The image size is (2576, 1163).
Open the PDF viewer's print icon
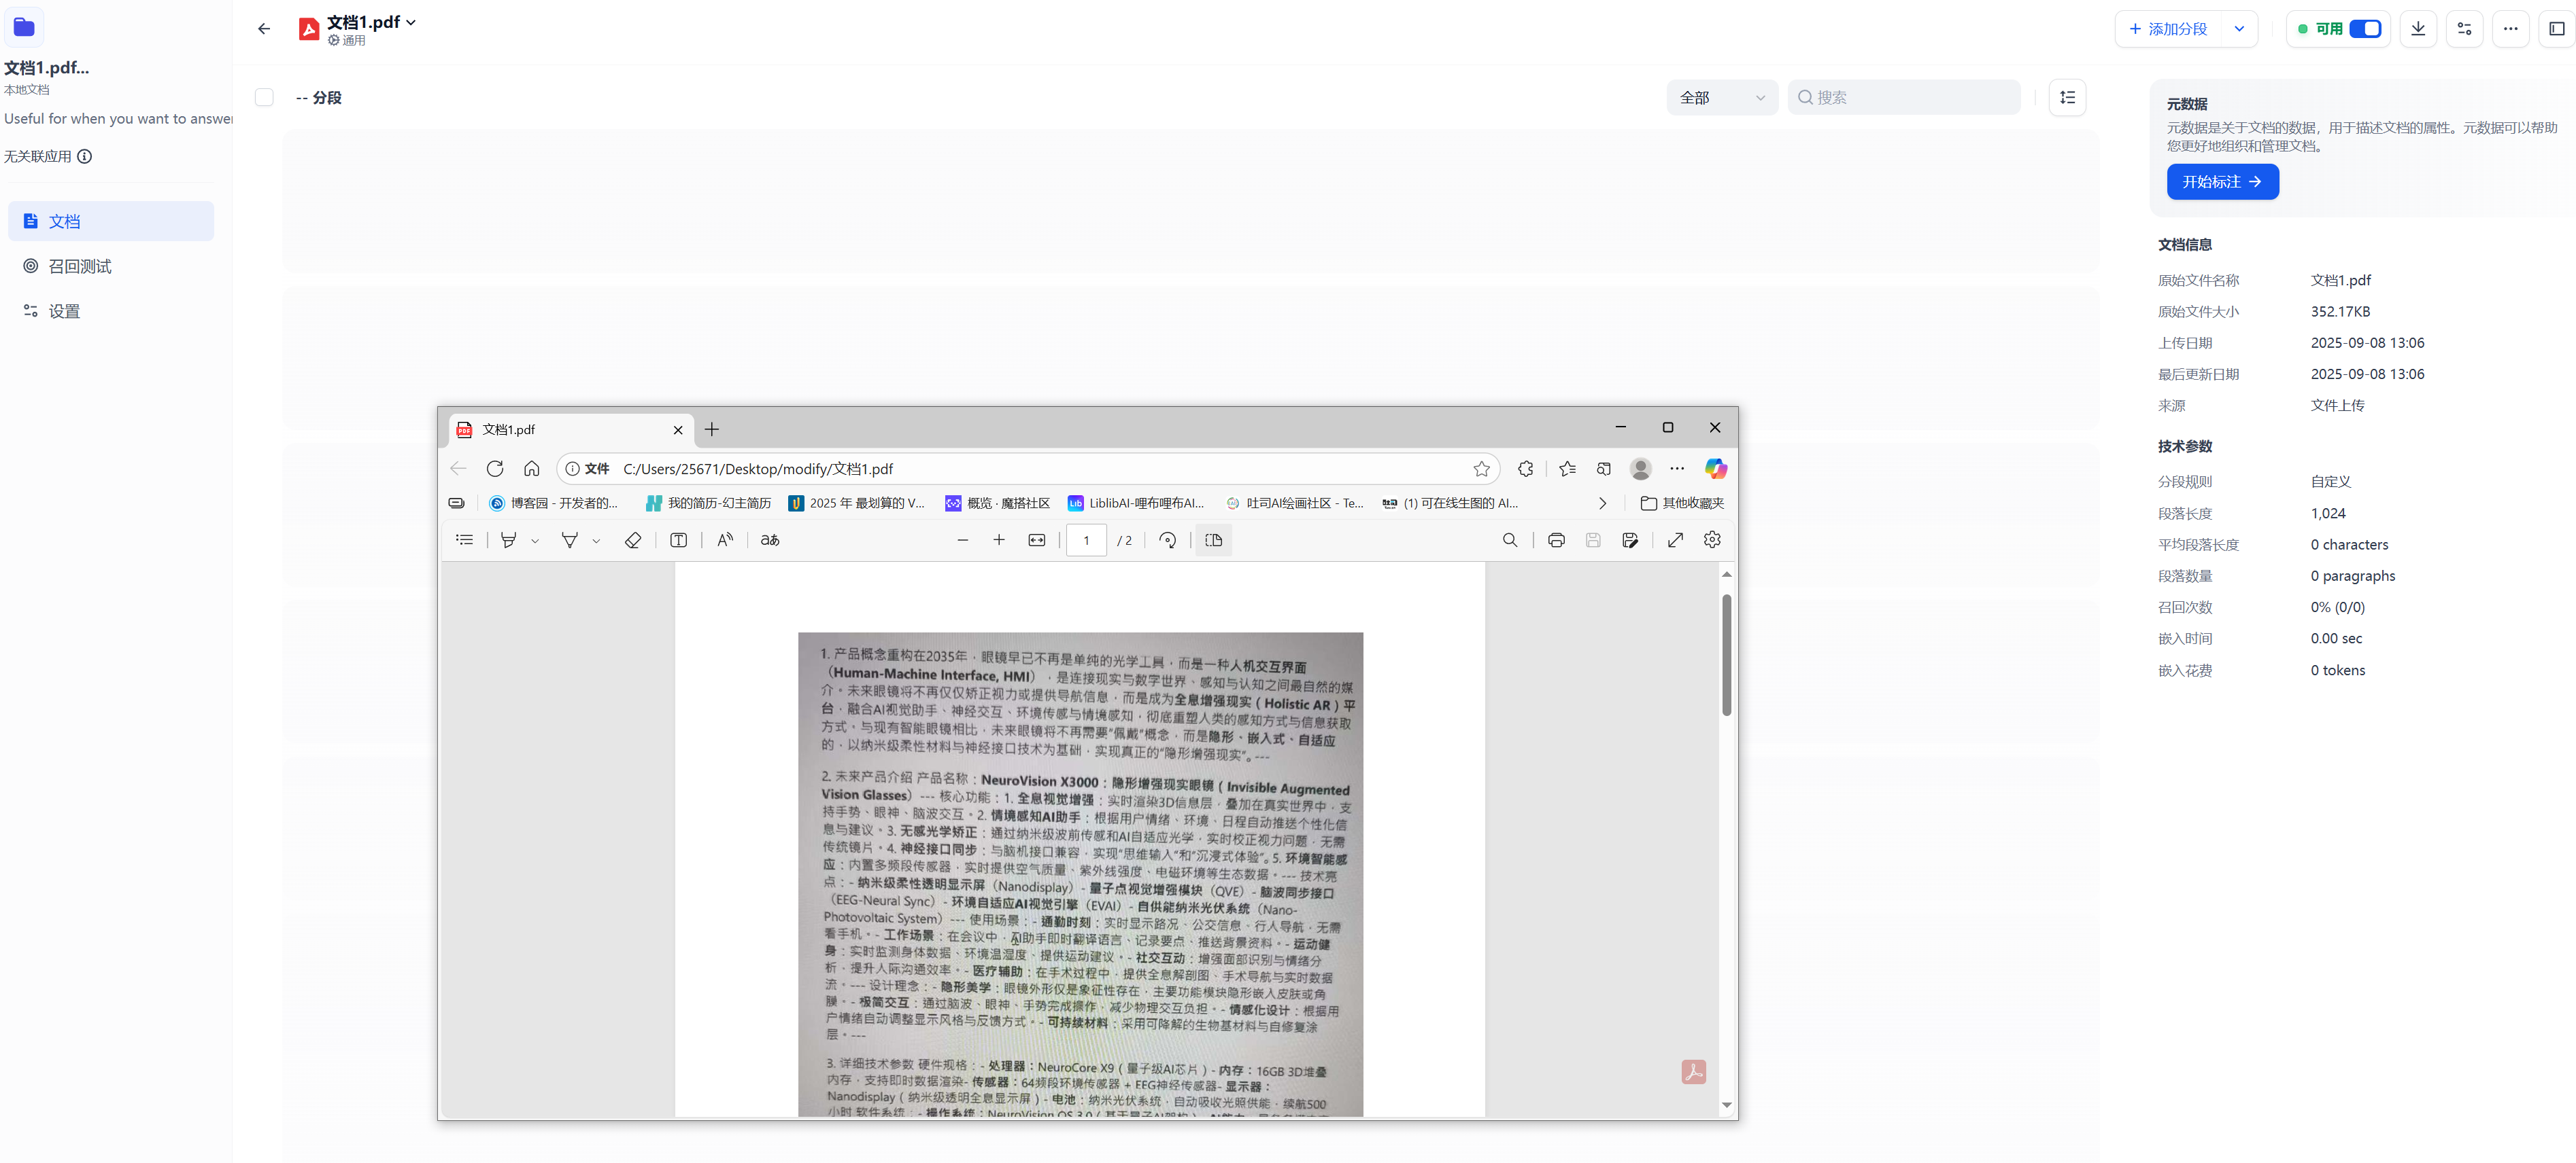click(x=1556, y=541)
